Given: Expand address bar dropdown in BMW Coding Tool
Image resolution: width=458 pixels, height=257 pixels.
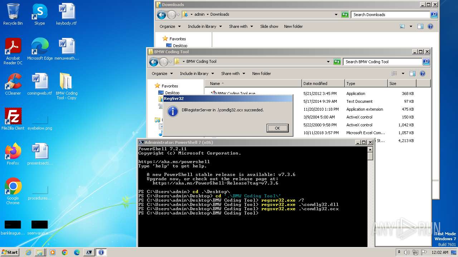Looking at the screenshot, I should click(328, 62).
